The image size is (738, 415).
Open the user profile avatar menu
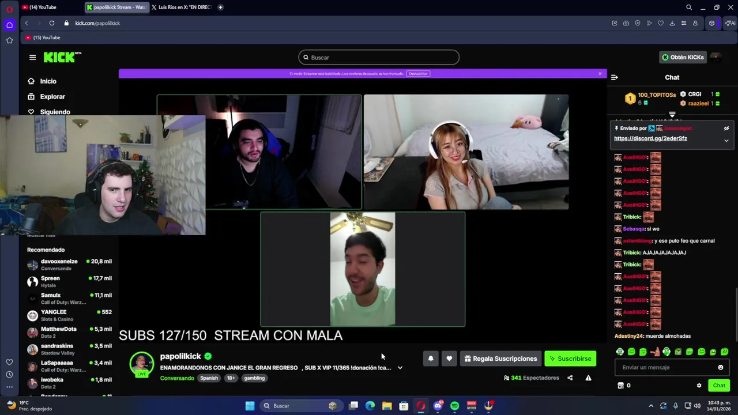[x=716, y=57]
